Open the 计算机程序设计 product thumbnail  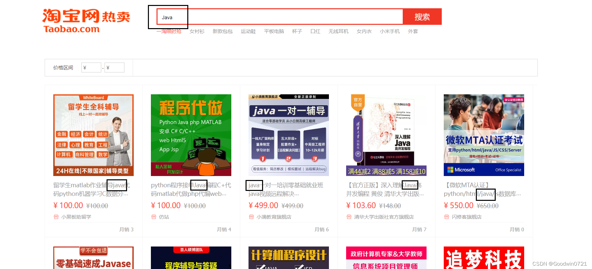pos(289,258)
